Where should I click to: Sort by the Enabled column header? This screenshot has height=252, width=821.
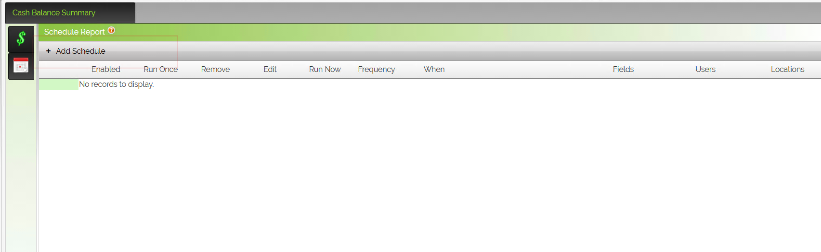pyautogui.click(x=106, y=70)
